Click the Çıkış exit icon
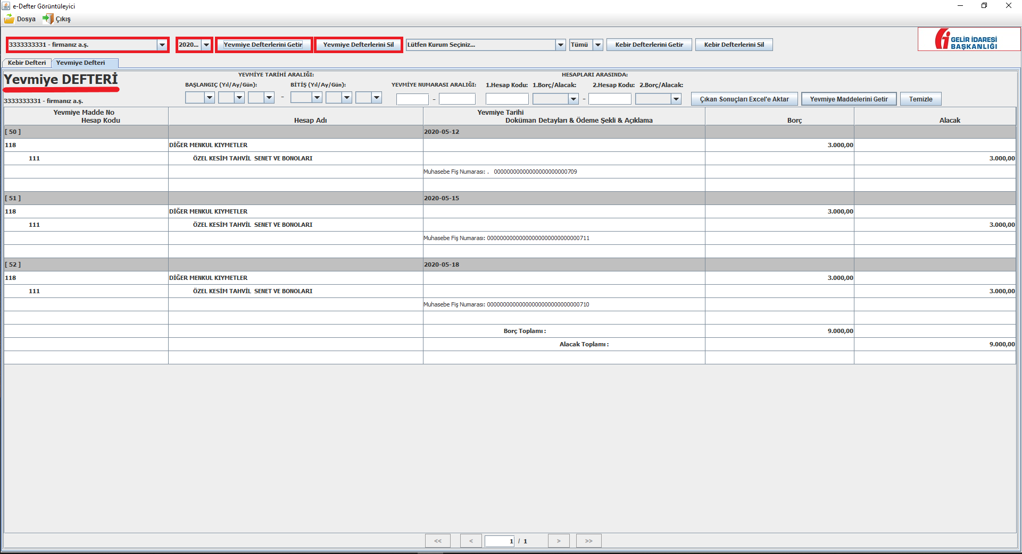1022x554 pixels. [x=48, y=19]
